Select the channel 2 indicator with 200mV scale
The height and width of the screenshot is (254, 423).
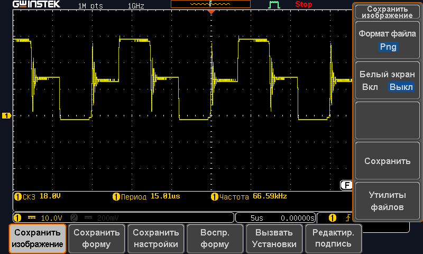pyautogui.click(x=74, y=217)
